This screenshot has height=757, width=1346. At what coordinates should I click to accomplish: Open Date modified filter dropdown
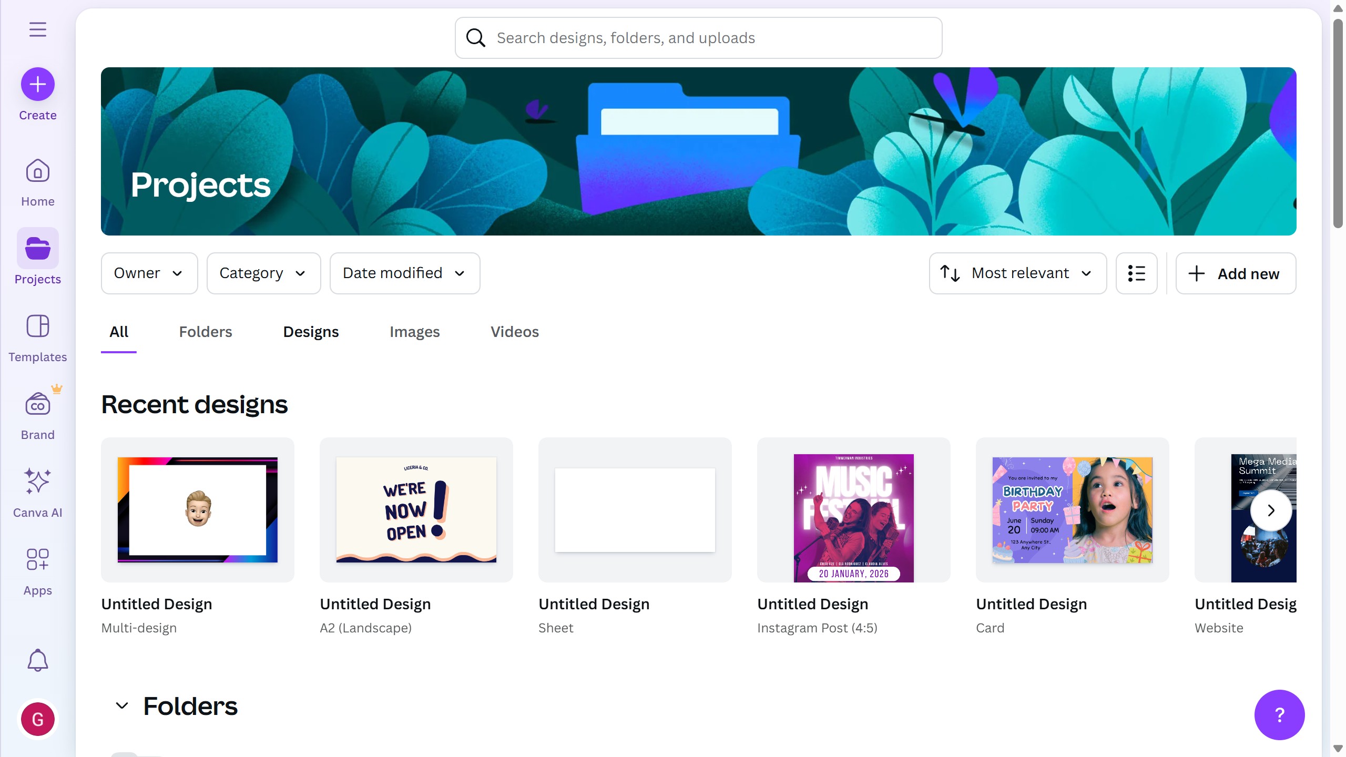[x=404, y=273]
